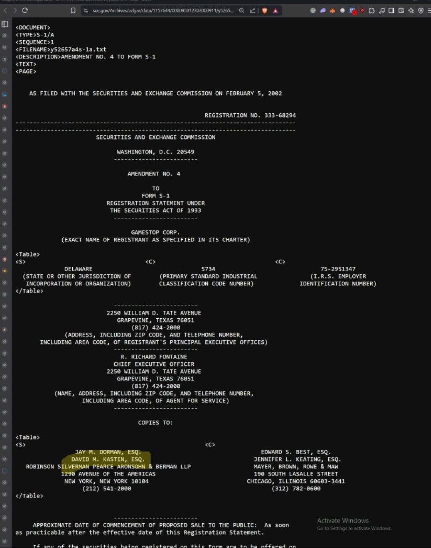The width and height of the screenshot is (431, 548).
Task: Click the y52657a4s-1a.txt filename line
Action: 61,49
